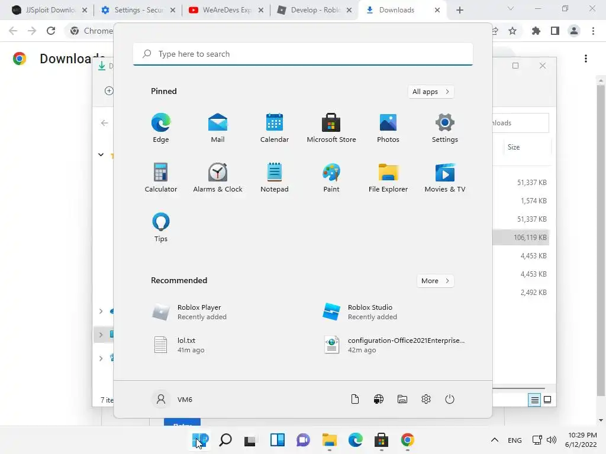Switch to WeAreDevs Exploit tab
606x454 pixels.
click(226, 10)
